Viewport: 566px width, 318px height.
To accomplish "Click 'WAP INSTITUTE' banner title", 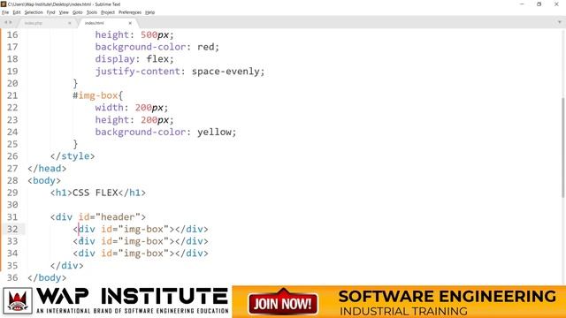I will 132,296.
